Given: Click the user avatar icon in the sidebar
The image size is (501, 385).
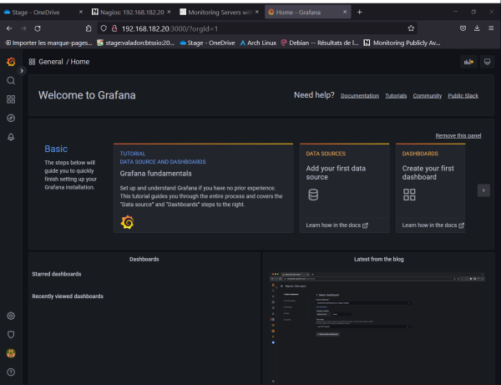Looking at the screenshot, I should pyautogui.click(x=11, y=353).
